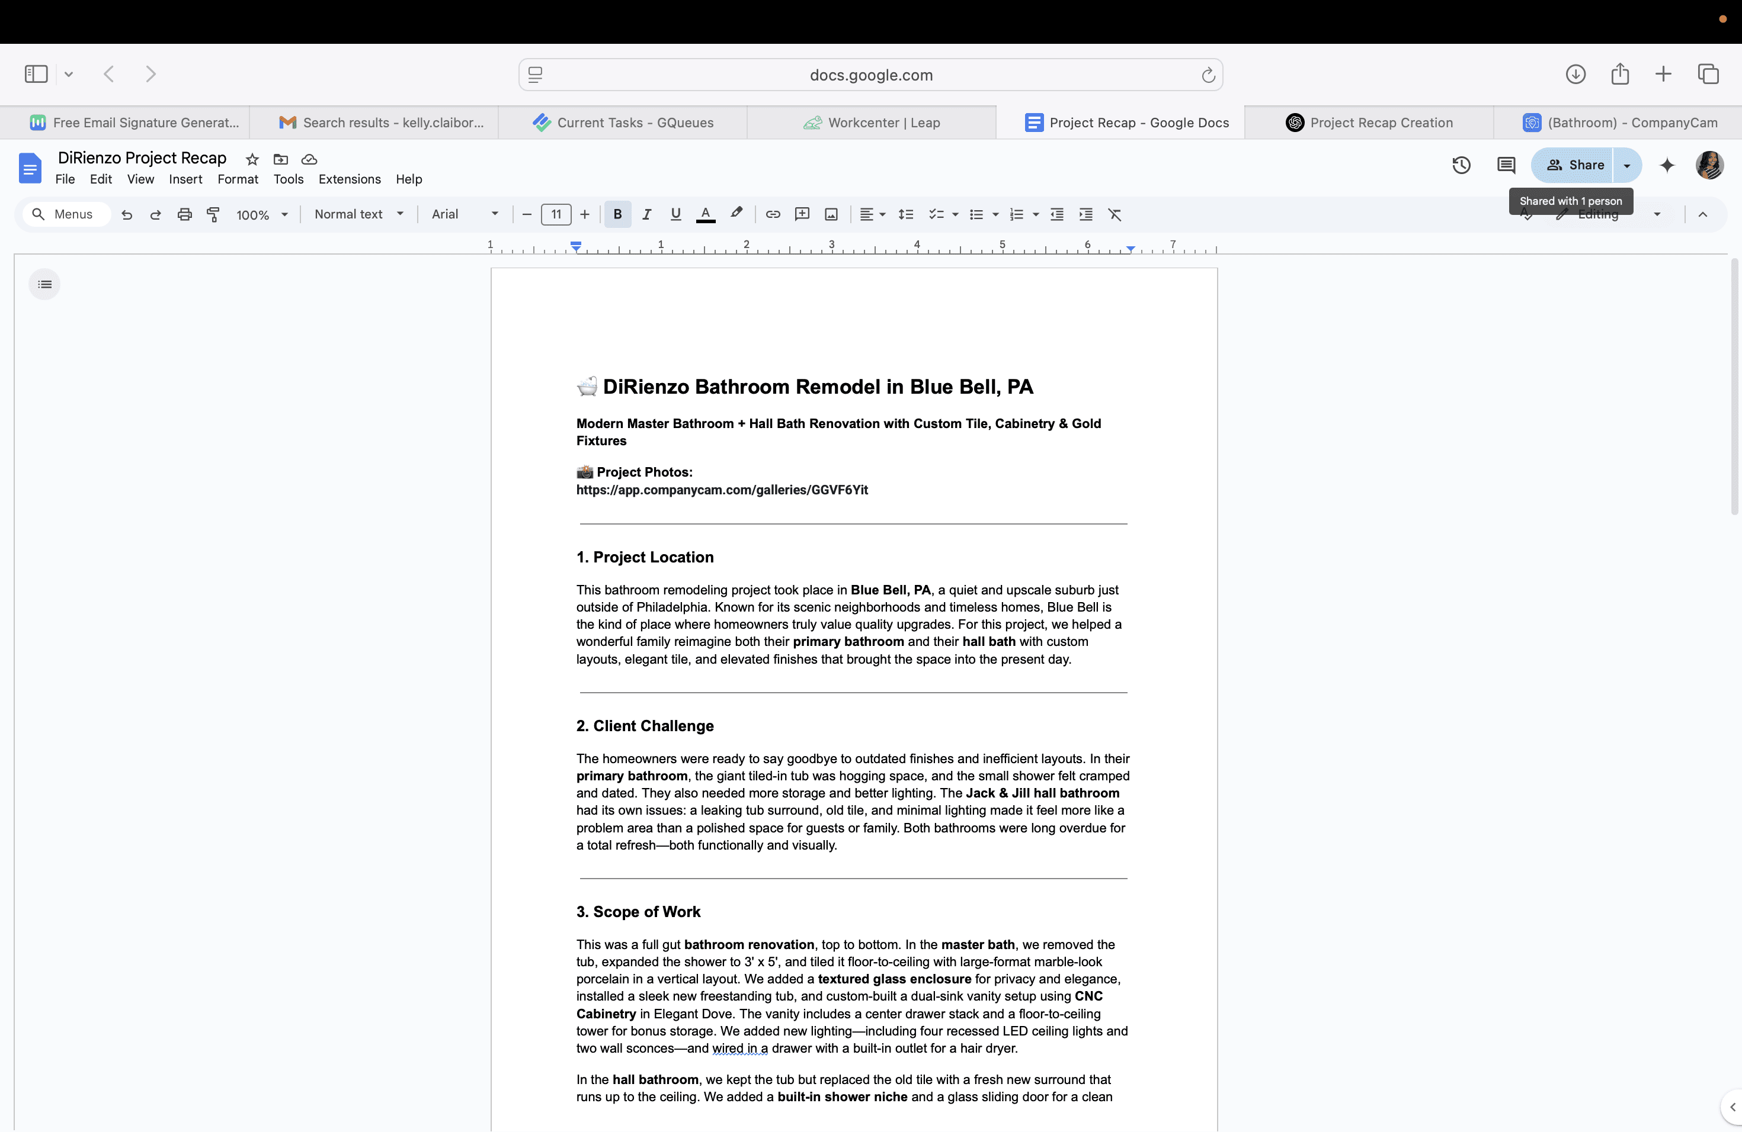Click the undo arrow icon
The height and width of the screenshot is (1132, 1742).
point(127,214)
